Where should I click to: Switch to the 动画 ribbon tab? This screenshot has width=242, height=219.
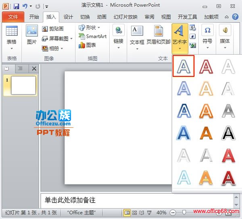click(x=102, y=17)
